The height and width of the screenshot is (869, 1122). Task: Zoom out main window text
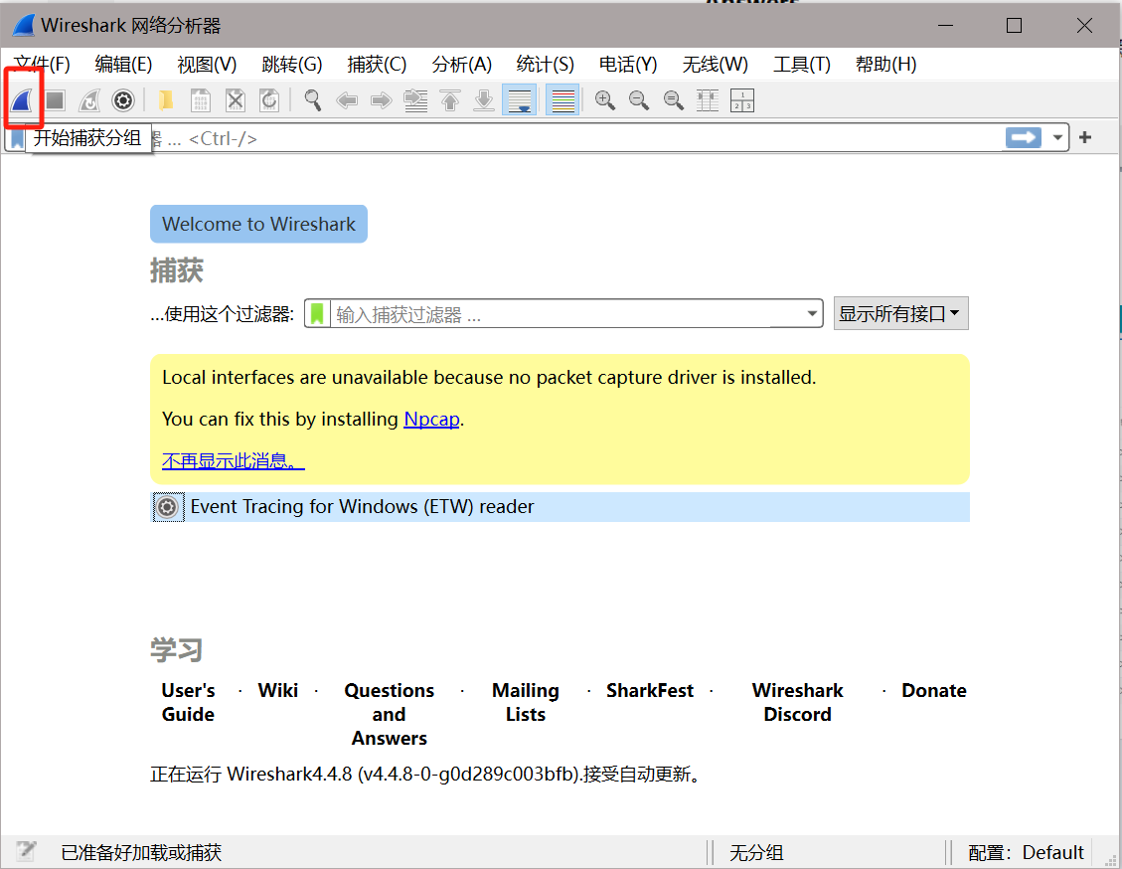point(639,100)
